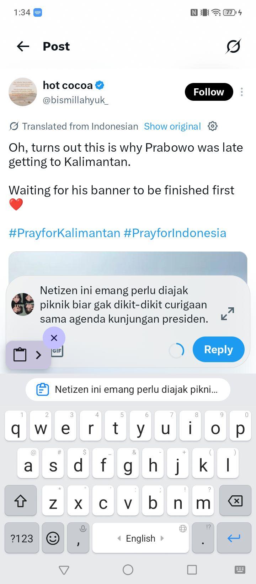Open #PrayforKalimantan hashtag

pyautogui.click(x=64, y=233)
